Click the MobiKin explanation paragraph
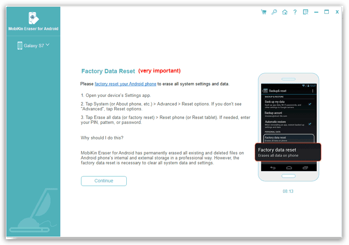Image resolution: width=349 pixels, height=245 pixels. [162, 158]
